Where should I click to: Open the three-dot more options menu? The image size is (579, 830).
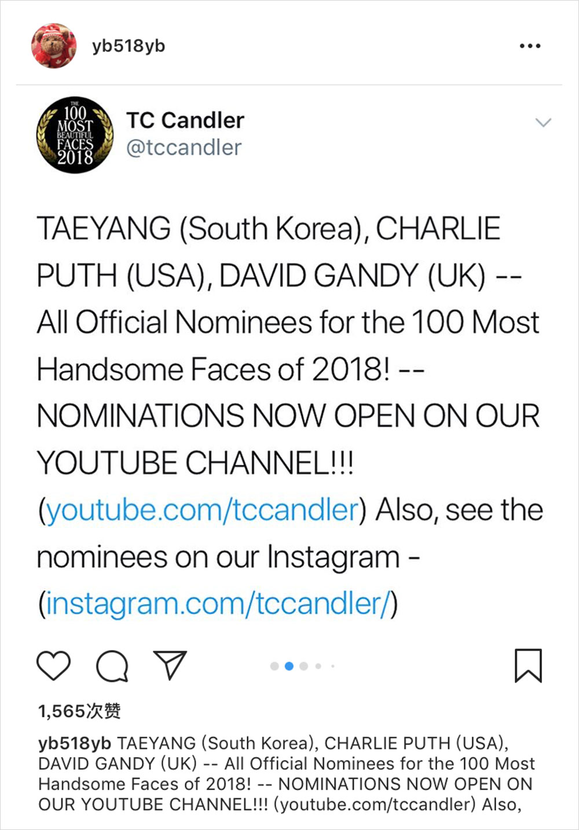tap(530, 46)
